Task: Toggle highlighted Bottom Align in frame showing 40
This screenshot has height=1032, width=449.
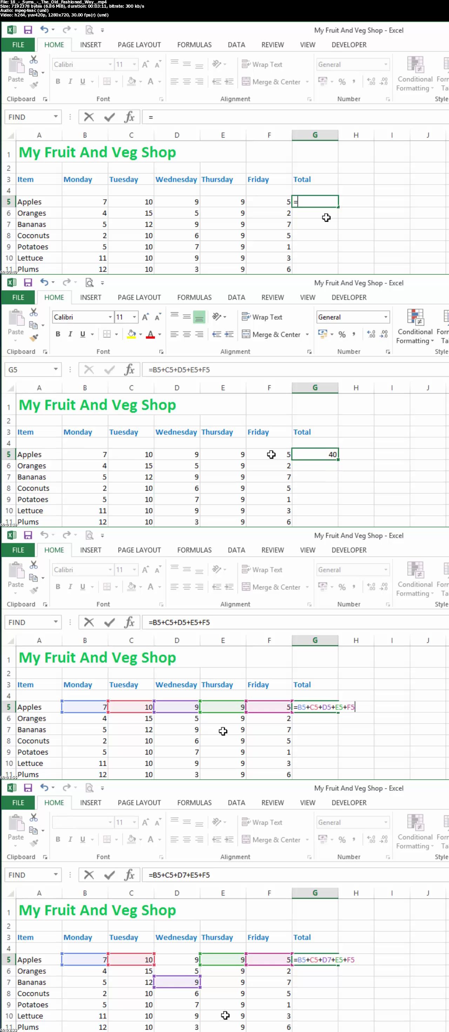Action: (x=199, y=317)
